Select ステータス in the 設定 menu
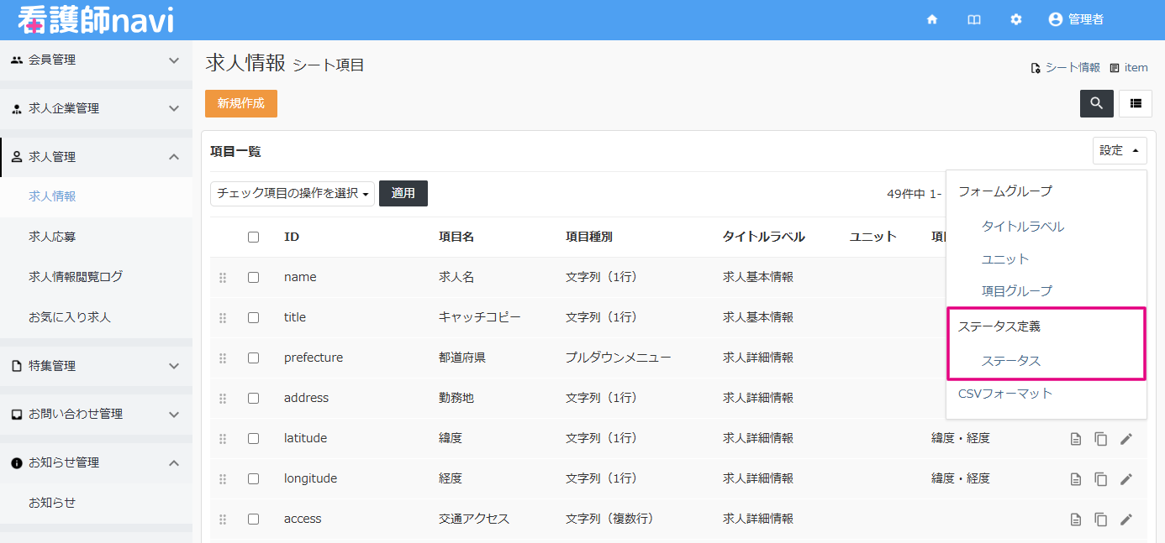1165x543 pixels. click(1011, 361)
